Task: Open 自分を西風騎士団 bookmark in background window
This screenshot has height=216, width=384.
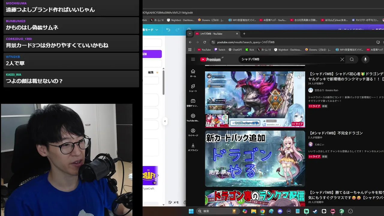Action: pyautogui.click(x=304, y=20)
